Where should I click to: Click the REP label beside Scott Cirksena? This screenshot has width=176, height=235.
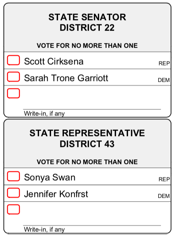164,63
